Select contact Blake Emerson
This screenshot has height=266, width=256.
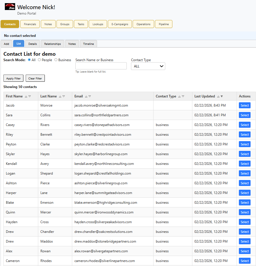tap(245, 203)
